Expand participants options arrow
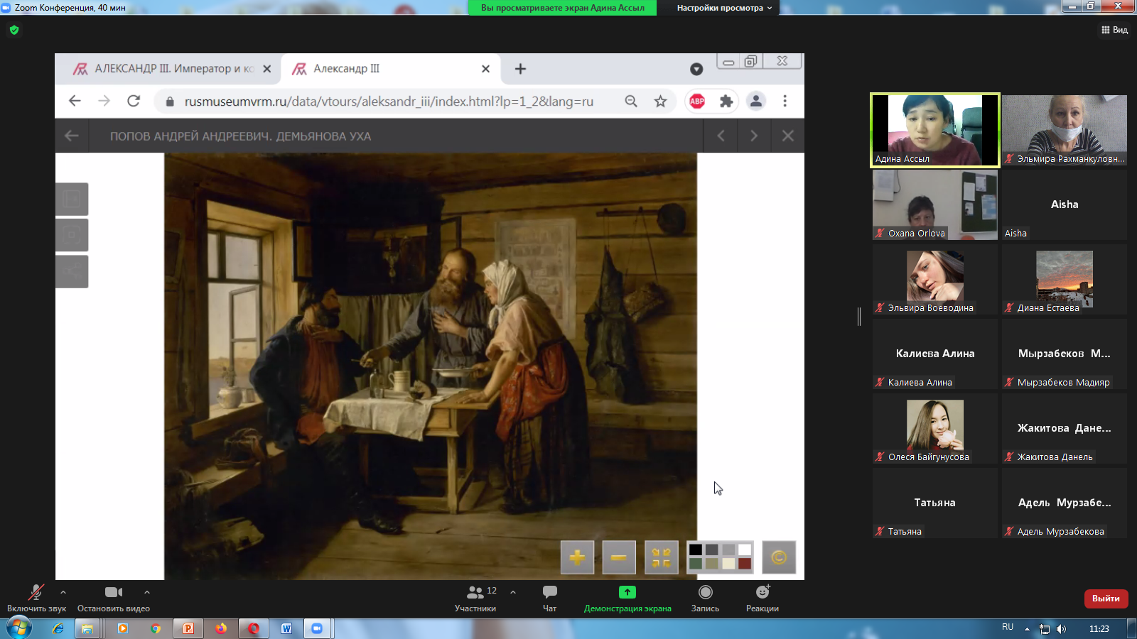Screen dimensions: 1137x639 pyautogui.click(x=513, y=592)
